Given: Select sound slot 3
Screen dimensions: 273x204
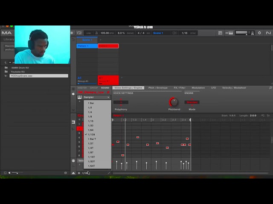Looking at the screenshot, I should (79, 133).
